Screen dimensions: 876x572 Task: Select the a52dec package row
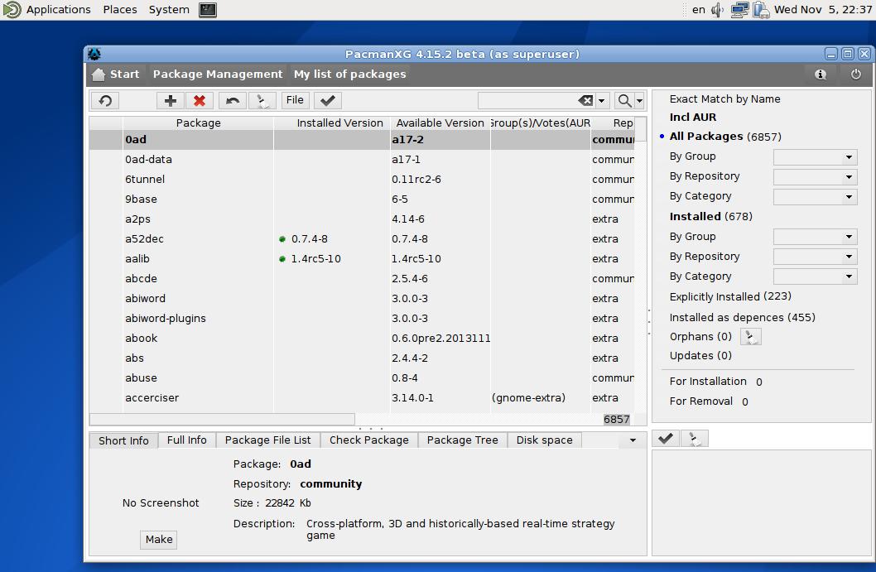[x=362, y=239]
